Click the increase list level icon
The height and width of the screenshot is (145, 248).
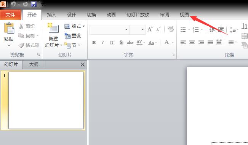221,29
